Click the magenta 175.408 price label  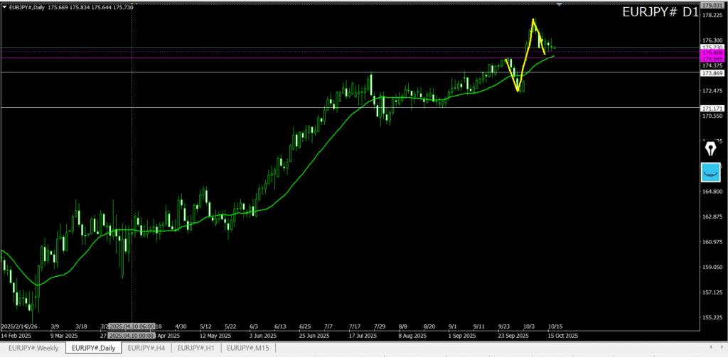click(x=712, y=53)
